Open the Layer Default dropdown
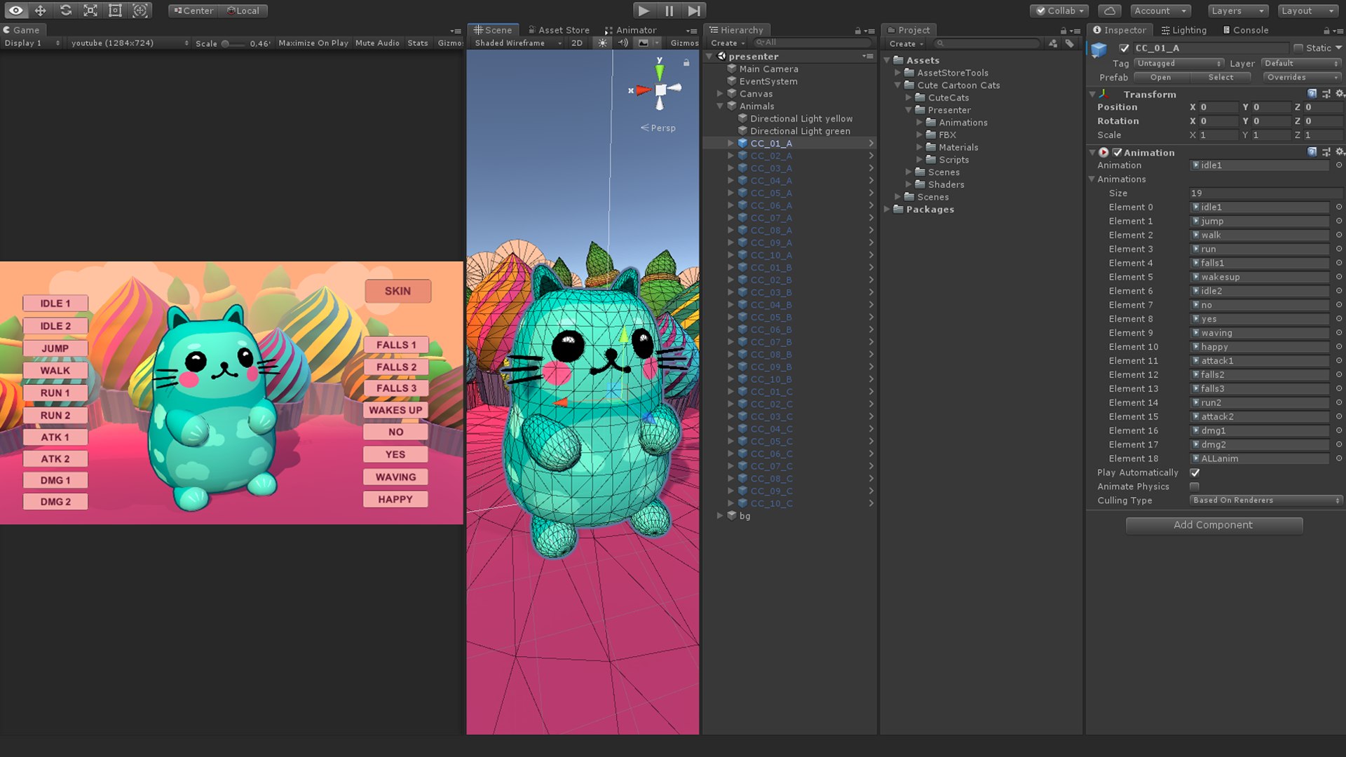Screen dimensions: 1346x757 [1302, 63]
